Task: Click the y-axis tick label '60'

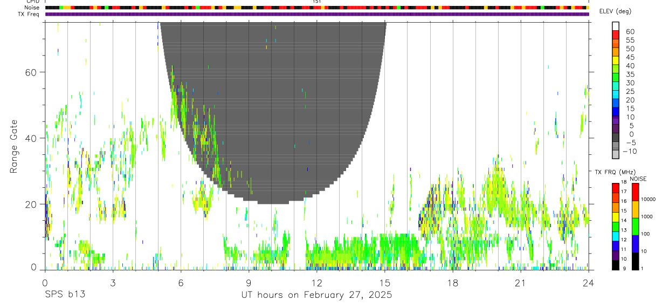Action: [32, 72]
